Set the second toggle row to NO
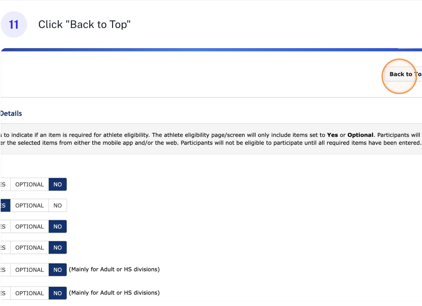Image resolution: width=422 pixels, height=306 pixels. click(x=58, y=205)
